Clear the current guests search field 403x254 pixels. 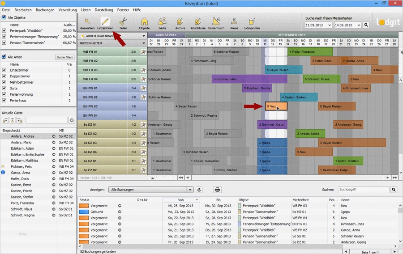coord(72,120)
